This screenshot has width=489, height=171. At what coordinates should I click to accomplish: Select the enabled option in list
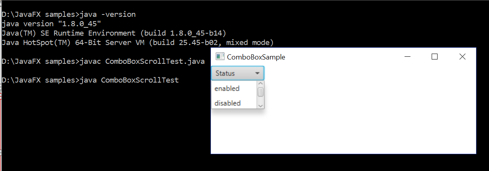click(227, 88)
